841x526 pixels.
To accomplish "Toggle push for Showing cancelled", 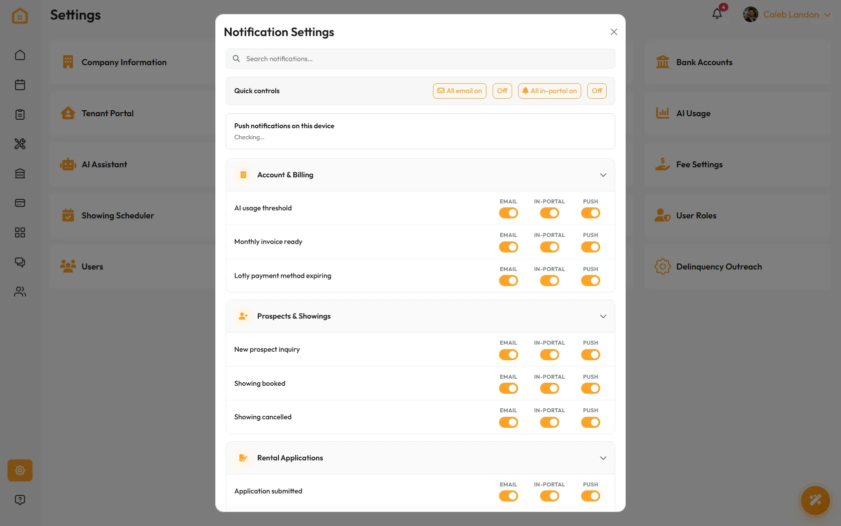I will pyautogui.click(x=591, y=422).
